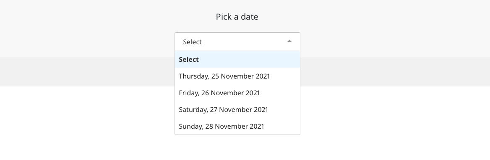Pick the Thursday date option
This screenshot has height=160, width=490.
coord(237,76)
